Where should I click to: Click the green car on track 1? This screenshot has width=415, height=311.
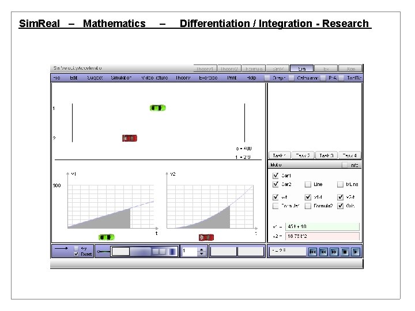(x=158, y=108)
